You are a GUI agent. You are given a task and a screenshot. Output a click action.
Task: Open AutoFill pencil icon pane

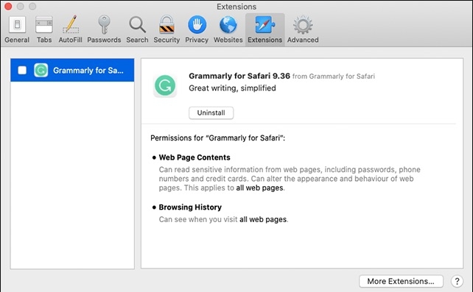pos(70,29)
